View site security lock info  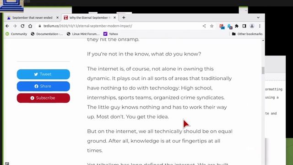pos(40,26)
